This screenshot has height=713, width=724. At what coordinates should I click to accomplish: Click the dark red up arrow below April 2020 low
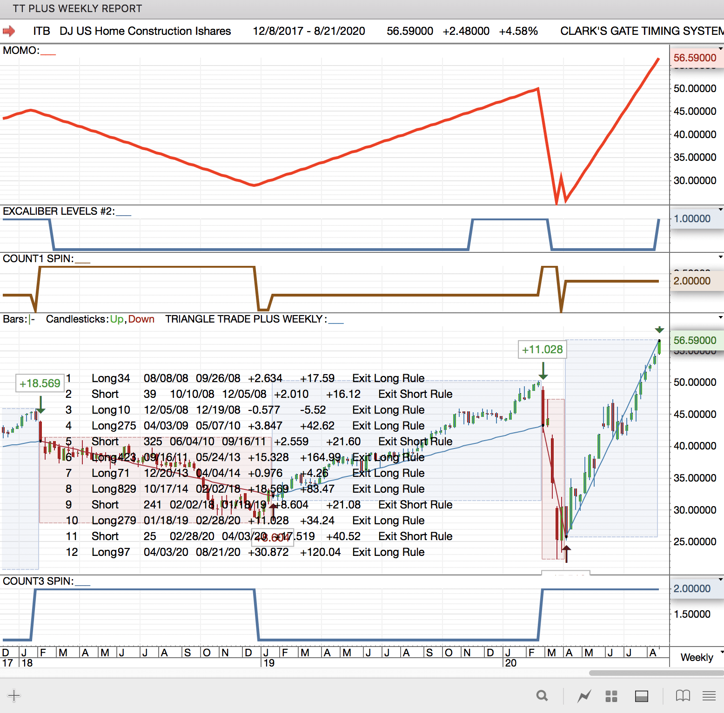pyautogui.click(x=566, y=554)
